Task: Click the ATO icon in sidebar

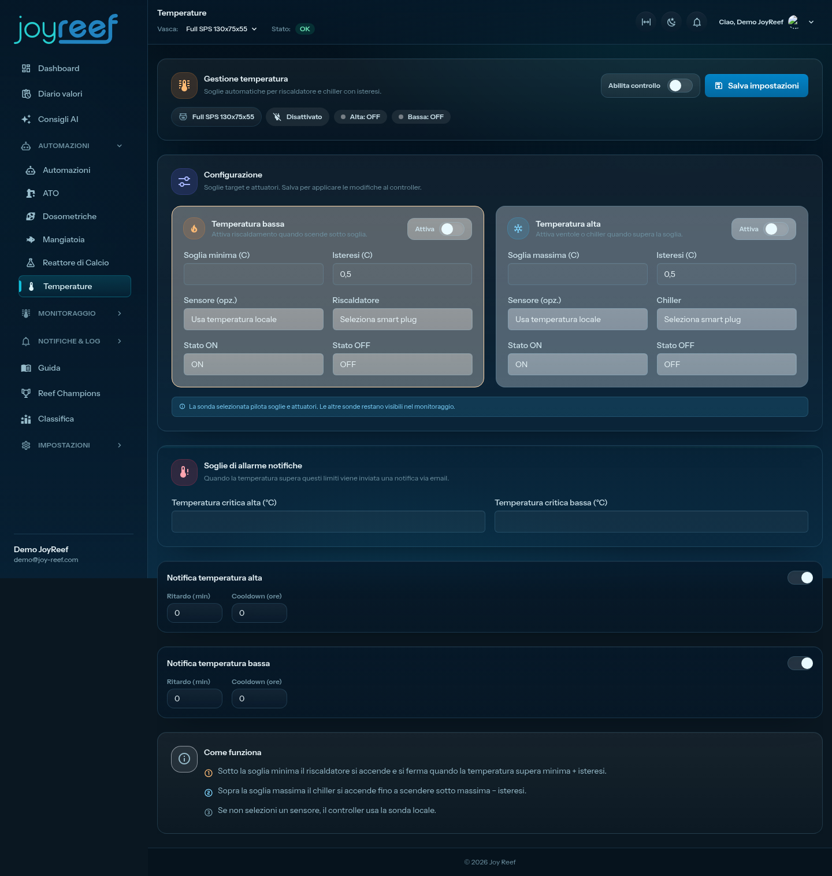Action: [31, 193]
